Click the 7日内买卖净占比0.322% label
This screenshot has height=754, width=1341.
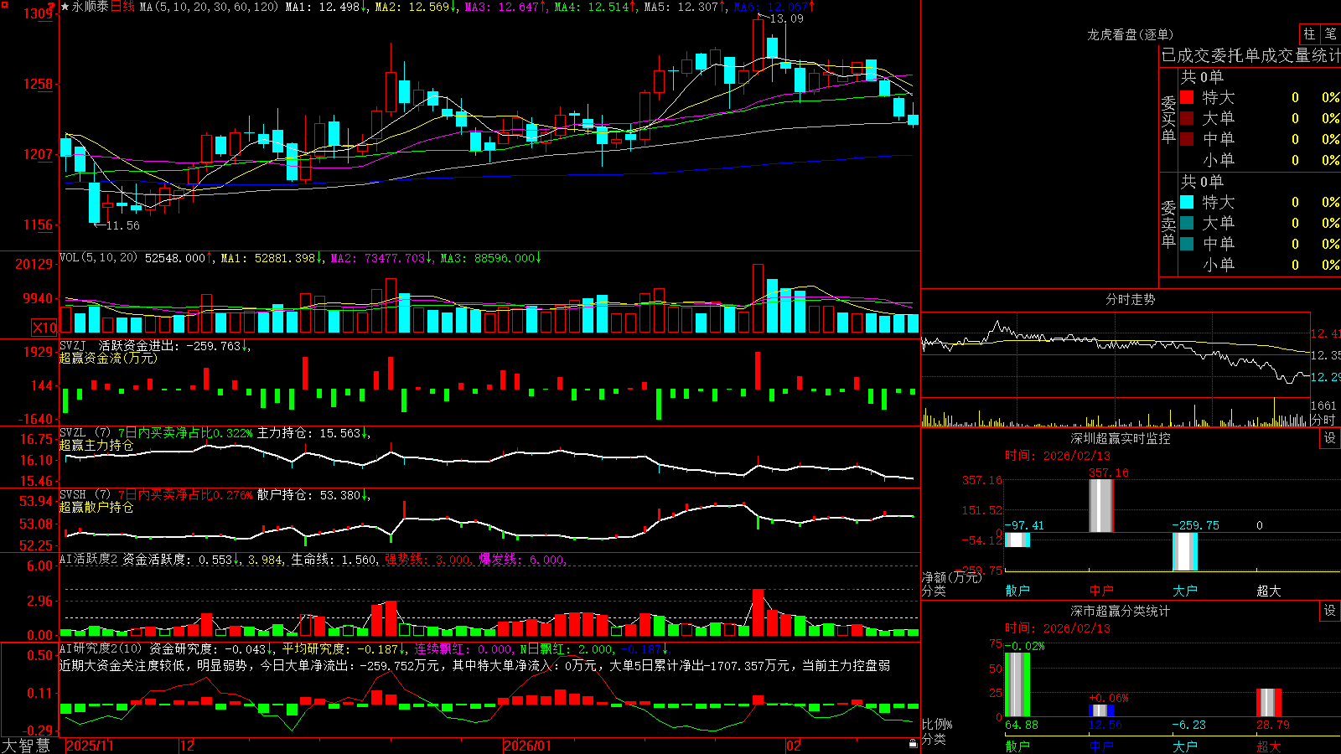[185, 433]
